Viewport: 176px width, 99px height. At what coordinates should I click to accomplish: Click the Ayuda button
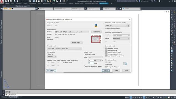pyautogui.click(x=126, y=70)
